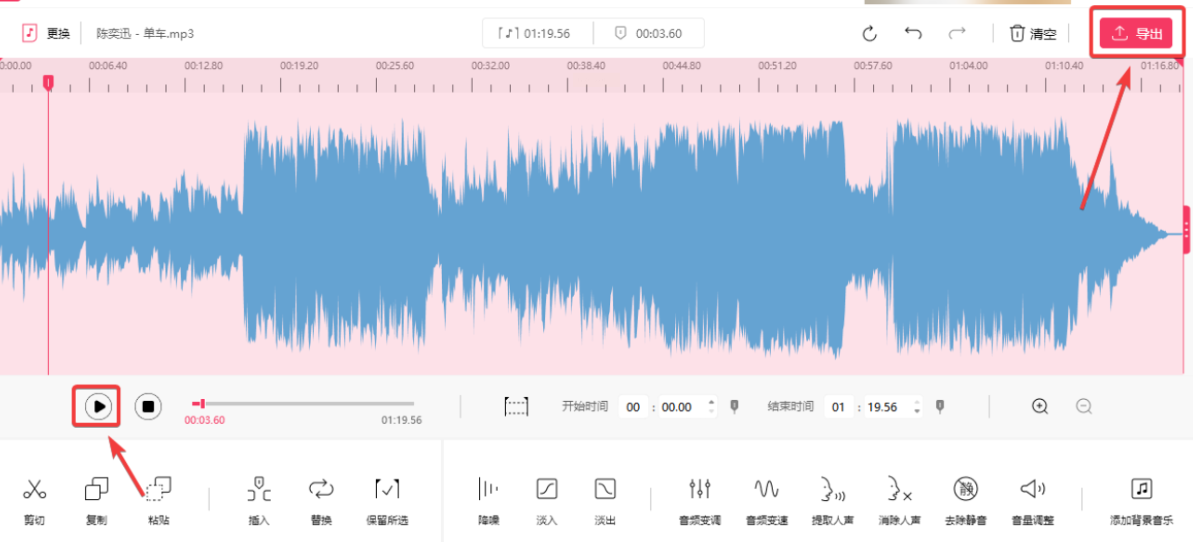Apply the 淡入 fade-in effect
Image resolution: width=1193 pixels, height=542 pixels.
click(x=547, y=490)
